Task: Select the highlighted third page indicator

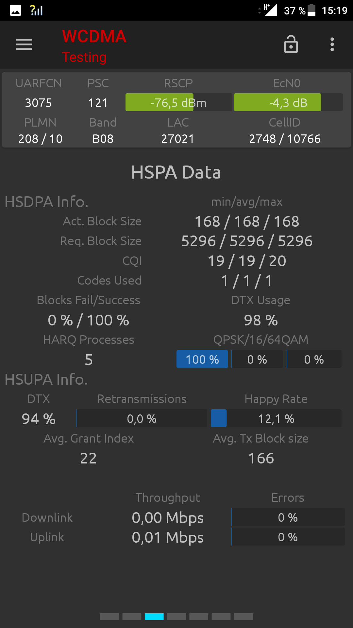Action: pos(154,617)
